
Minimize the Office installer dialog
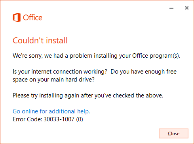pos(171,8)
